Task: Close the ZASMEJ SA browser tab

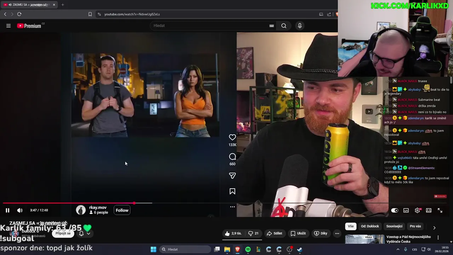Action: 54,5
